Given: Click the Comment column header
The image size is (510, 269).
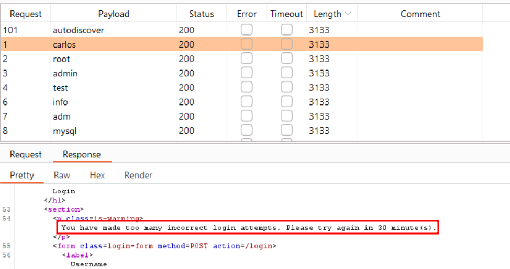Looking at the screenshot, I should (420, 14).
